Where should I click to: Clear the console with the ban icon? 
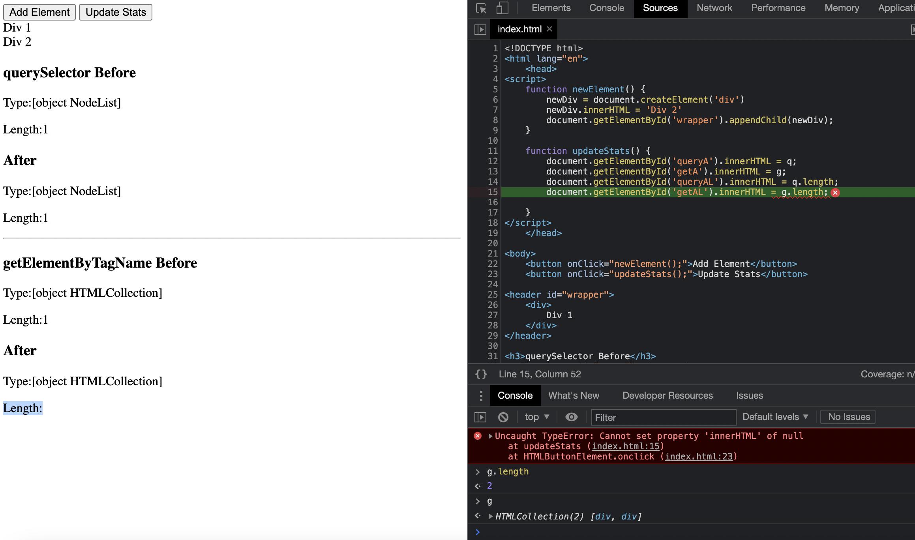[x=503, y=417]
